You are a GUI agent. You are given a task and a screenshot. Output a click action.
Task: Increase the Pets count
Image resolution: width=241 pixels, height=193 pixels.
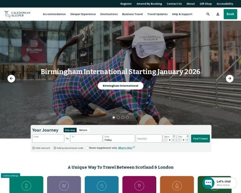(x=187, y=140)
